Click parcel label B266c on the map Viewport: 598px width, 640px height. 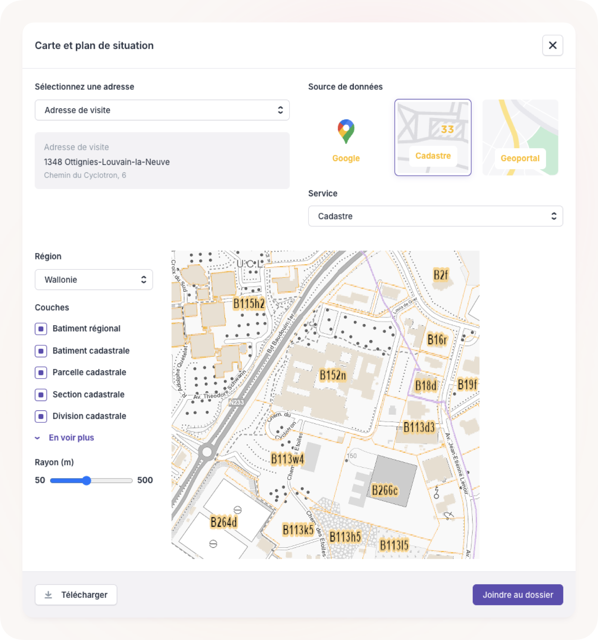(385, 490)
